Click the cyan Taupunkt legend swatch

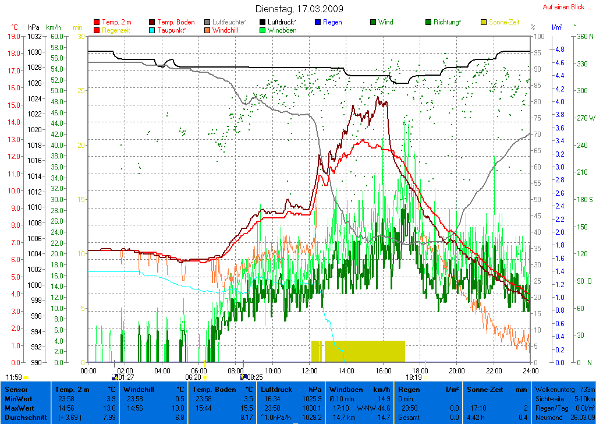click(x=152, y=30)
